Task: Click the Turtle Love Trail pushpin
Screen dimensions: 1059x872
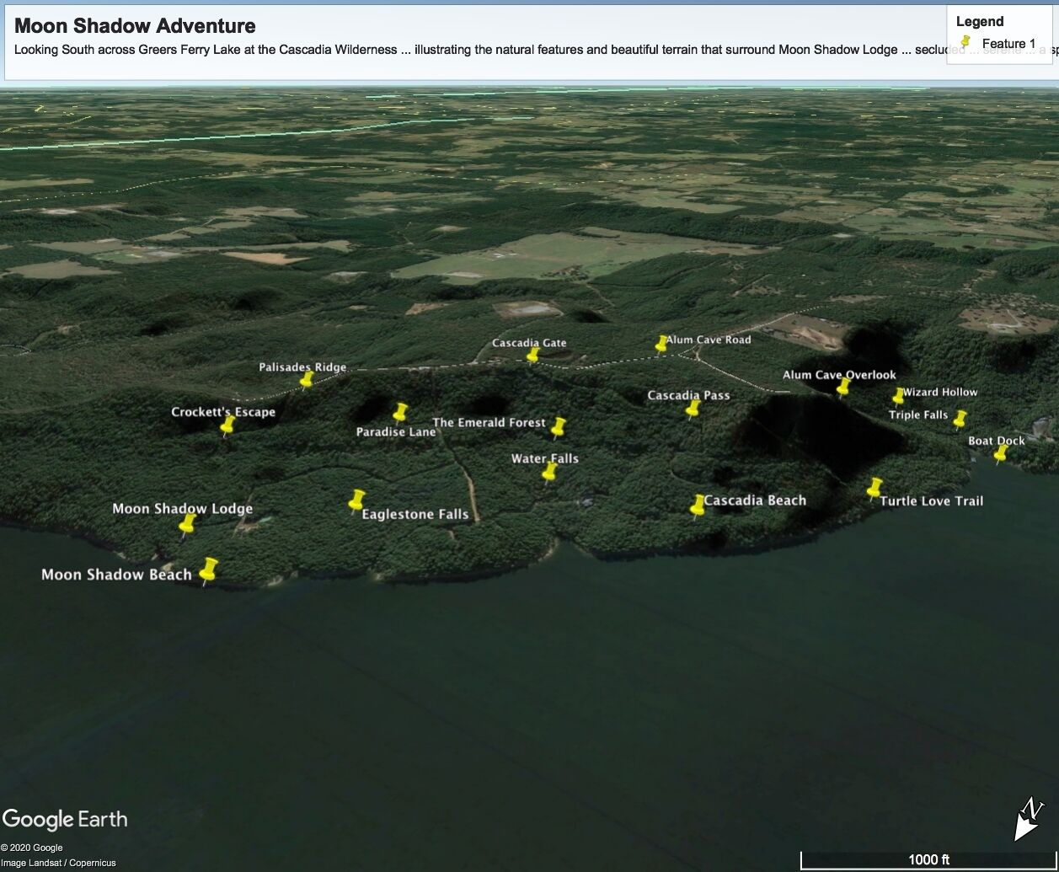Action: click(x=874, y=489)
